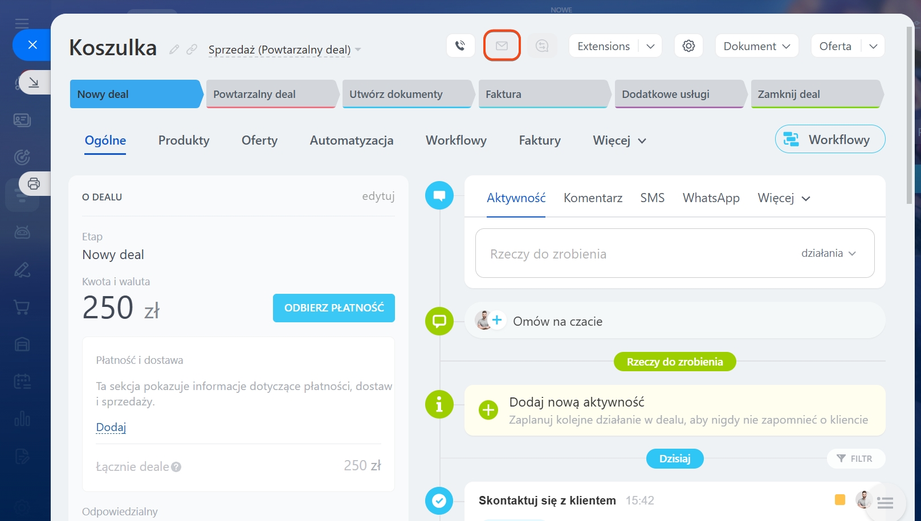This screenshot has height=521, width=921.
Task: Click the avatar with plus by Omów na czacie
Action: [490, 321]
